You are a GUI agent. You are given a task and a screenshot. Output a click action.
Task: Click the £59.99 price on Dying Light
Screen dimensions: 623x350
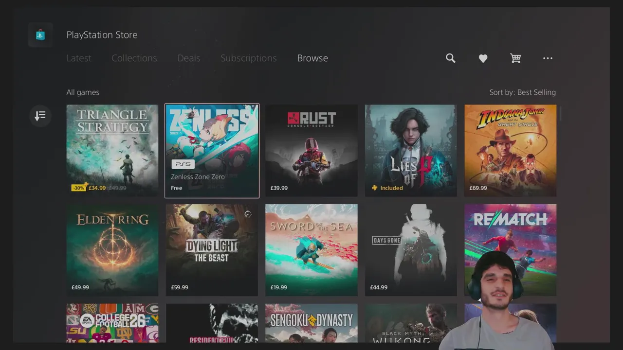[180, 287]
